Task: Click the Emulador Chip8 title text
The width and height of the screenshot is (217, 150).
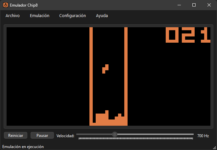Action: (x=24, y=5)
